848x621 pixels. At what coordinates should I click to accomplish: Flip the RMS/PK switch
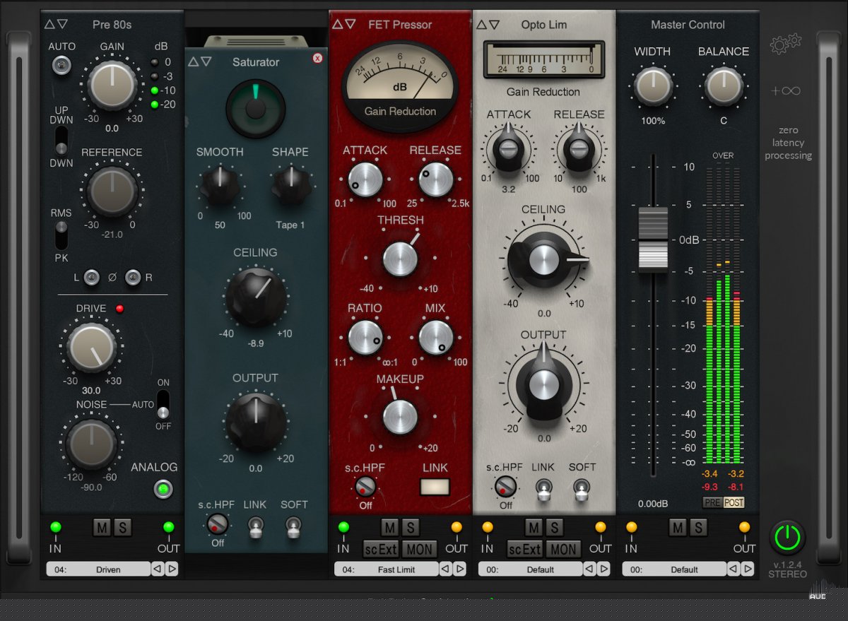(x=61, y=235)
